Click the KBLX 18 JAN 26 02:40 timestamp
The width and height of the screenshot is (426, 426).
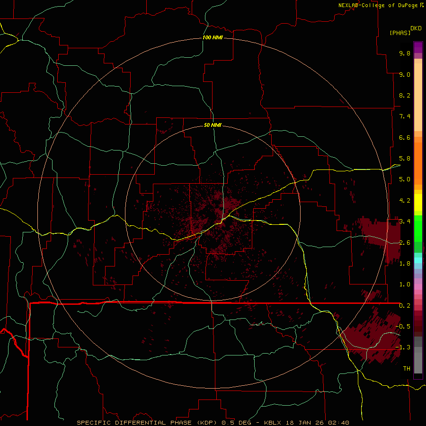tap(306, 423)
